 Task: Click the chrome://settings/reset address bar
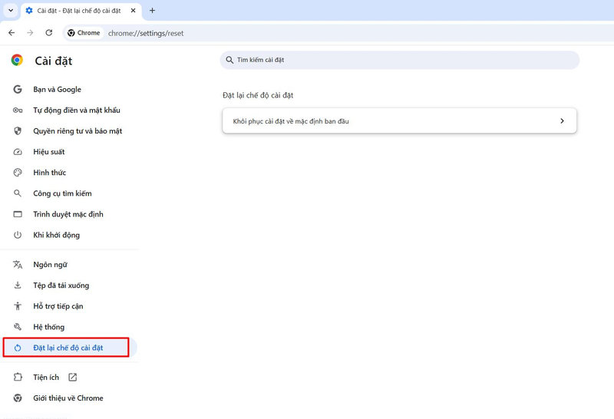[146, 33]
